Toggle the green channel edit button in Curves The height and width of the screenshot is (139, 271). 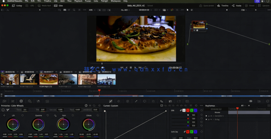coord(191,110)
